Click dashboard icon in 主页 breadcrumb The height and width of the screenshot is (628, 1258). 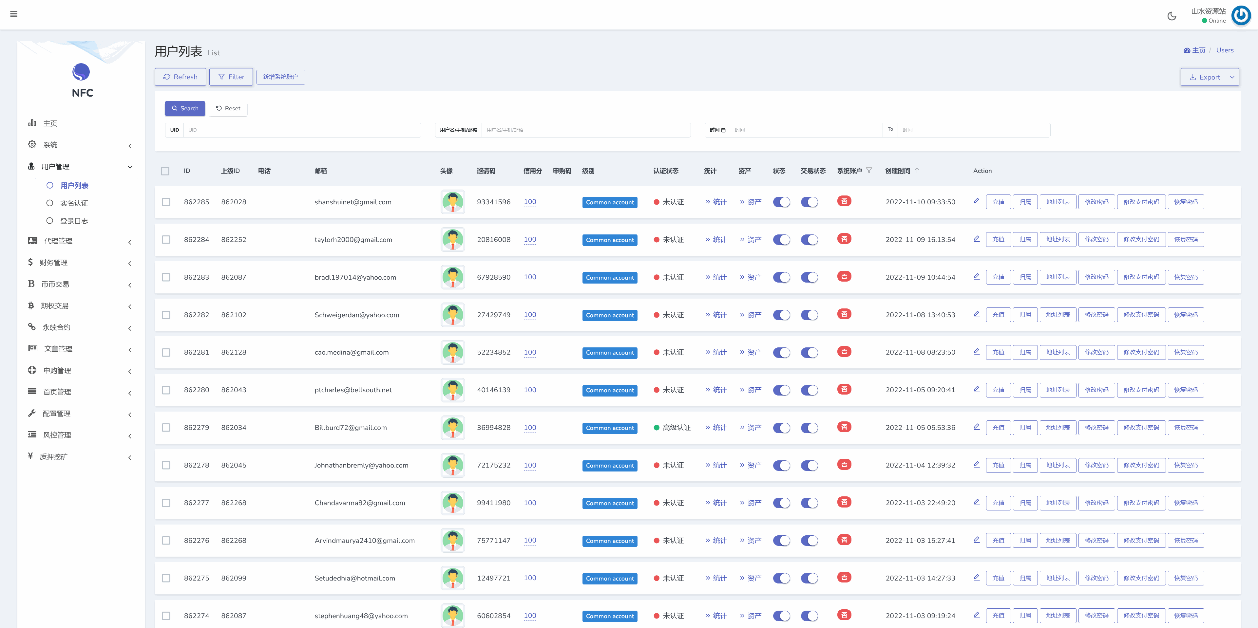[x=1187, y=50]
